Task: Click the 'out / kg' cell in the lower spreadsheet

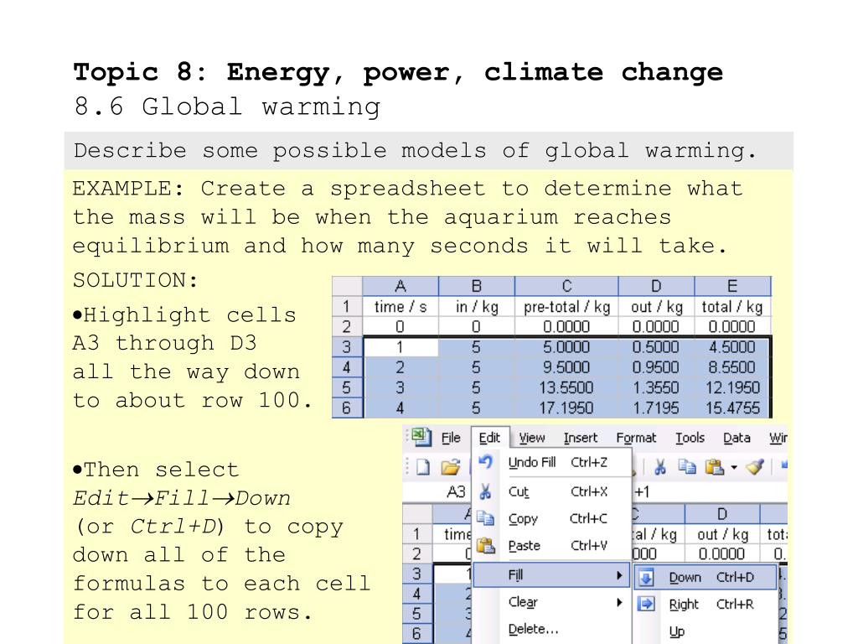Action: coord(722,534)
